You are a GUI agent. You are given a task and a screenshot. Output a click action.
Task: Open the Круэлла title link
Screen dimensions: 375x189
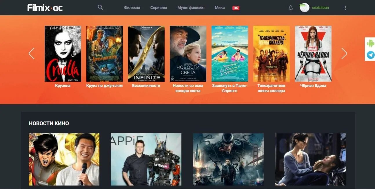[63, 86]
